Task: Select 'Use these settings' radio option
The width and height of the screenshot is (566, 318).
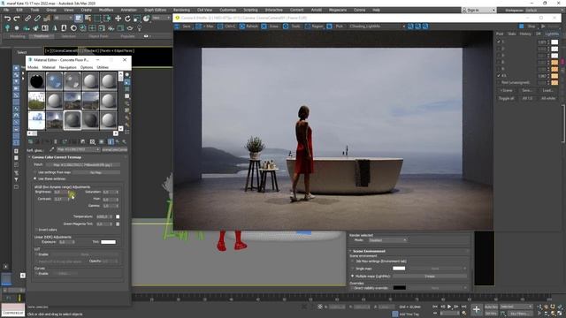Action: pyautogui.click(x=35, y=178)
